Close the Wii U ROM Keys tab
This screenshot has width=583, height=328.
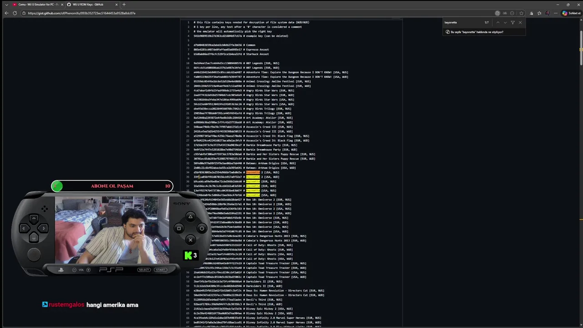(x=117, y=5)
